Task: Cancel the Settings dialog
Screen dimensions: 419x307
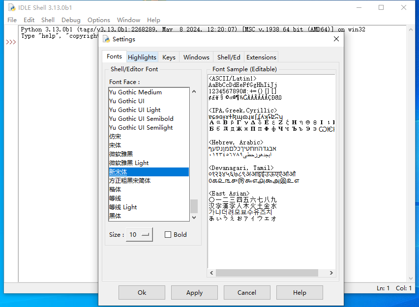Action: point(246,293)
